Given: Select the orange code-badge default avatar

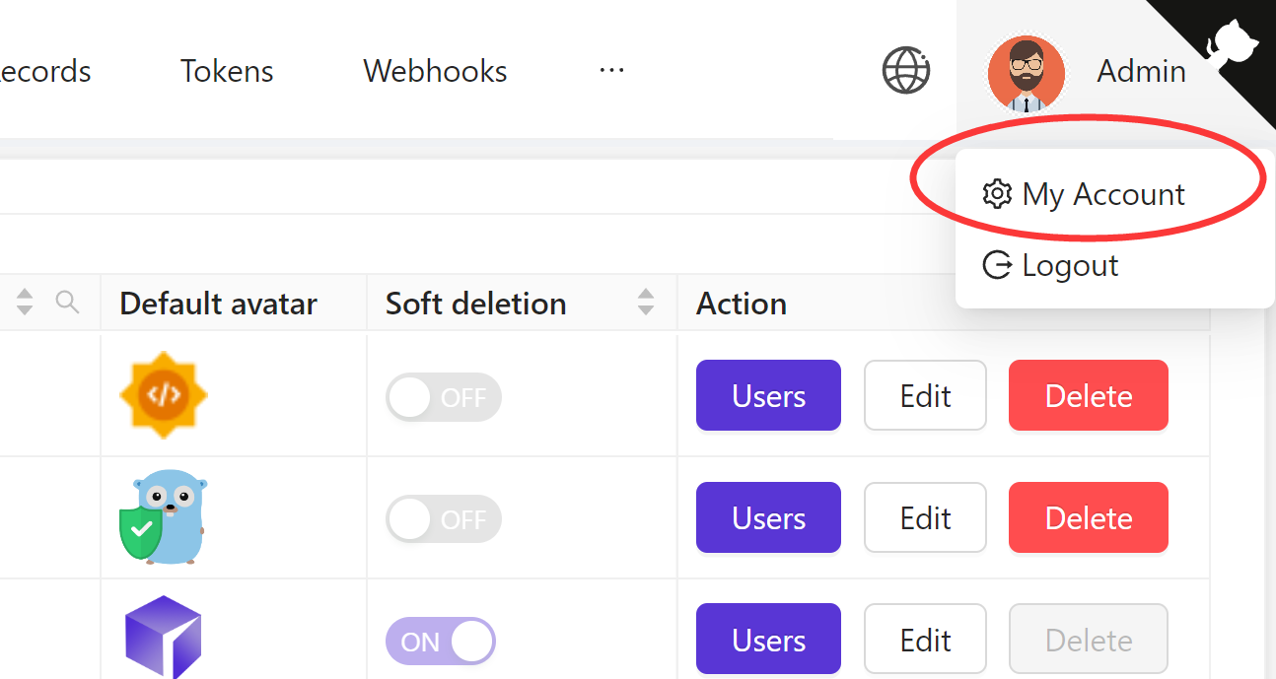Looking at the screenshot, I should click(x=163, y=394).
